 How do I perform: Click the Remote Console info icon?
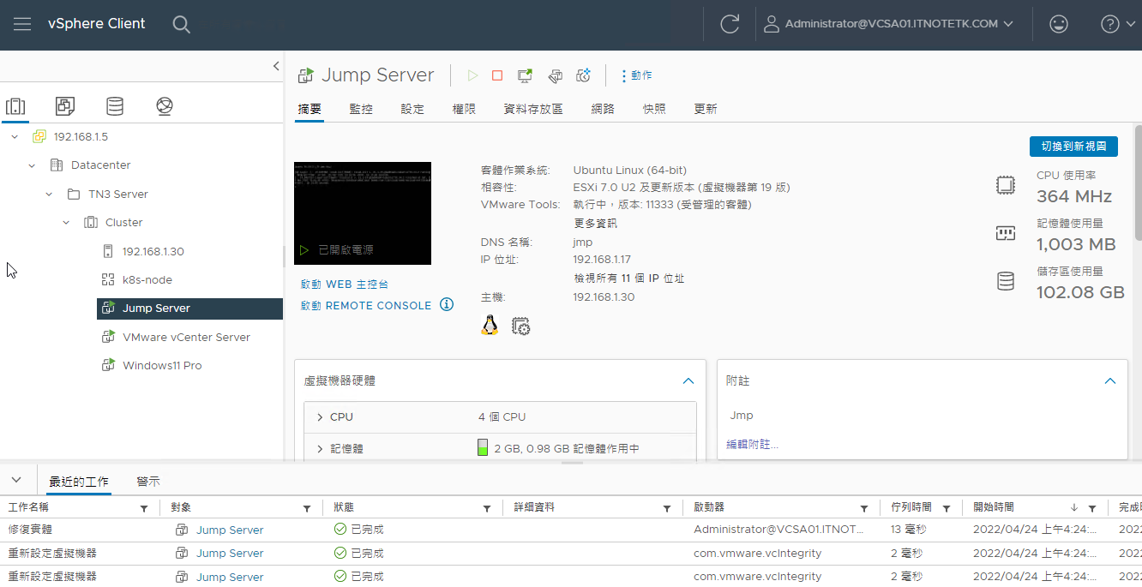(447, 304)
